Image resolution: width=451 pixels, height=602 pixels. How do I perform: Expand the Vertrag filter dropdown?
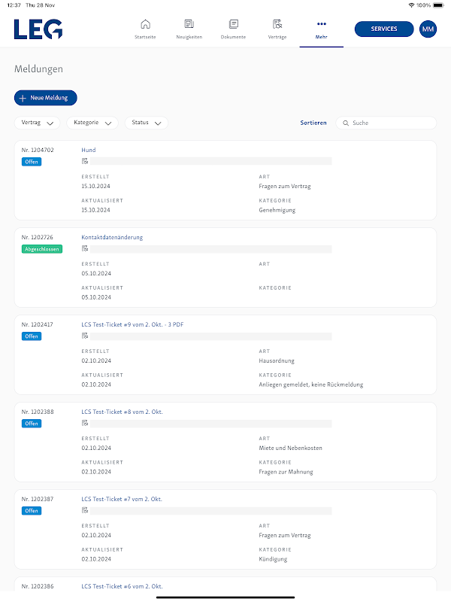point(37,123)
